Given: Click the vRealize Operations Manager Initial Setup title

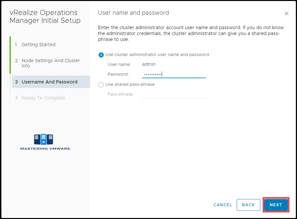Looking at the screenshot, I should click(x=45, y=16).
